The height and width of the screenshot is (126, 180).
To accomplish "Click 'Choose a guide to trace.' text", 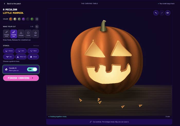I will click(x=11, y=61).
